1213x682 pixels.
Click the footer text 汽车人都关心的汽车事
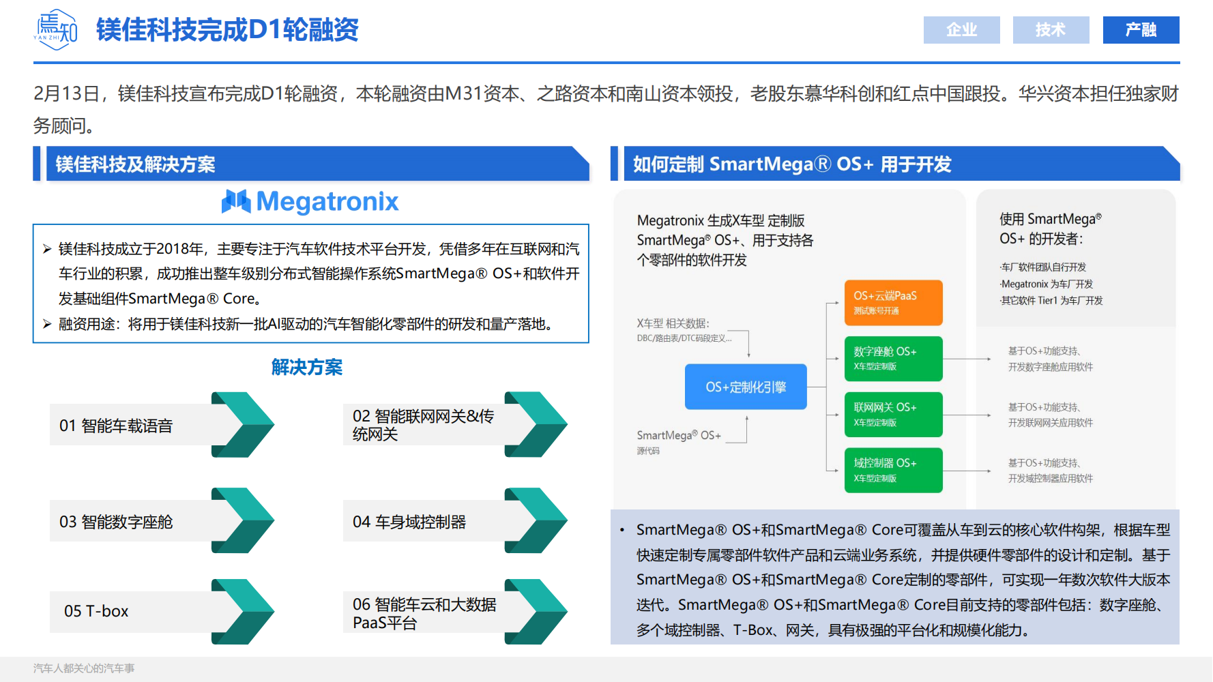pos(84,668)
